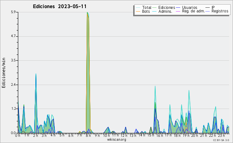Select the 'Reg. de adm.' legend entry
The height and width of the screenshot is (143, 233).
click(190, 11)
